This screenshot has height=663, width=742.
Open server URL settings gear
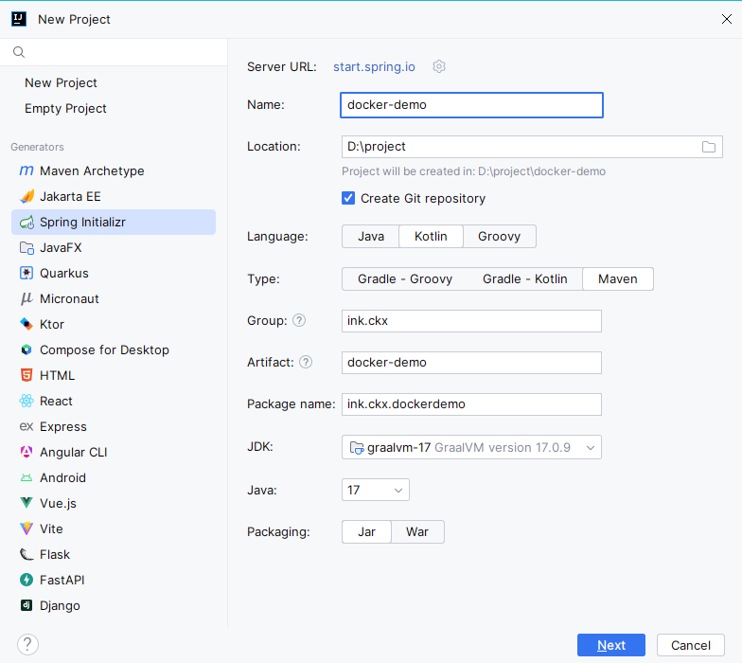(x=439, y=66)
